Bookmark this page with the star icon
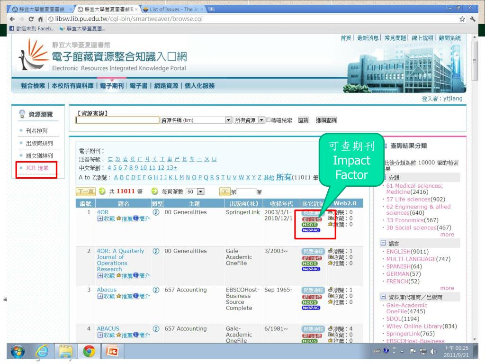This screenshot has width=485, height=364. tap(462, 19)
